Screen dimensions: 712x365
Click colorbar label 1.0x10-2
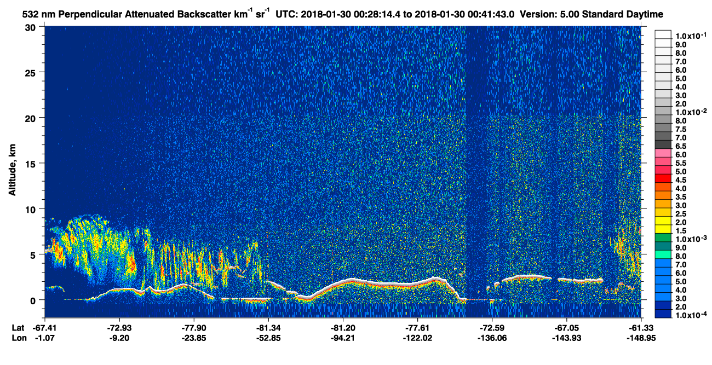click(691, 112)
